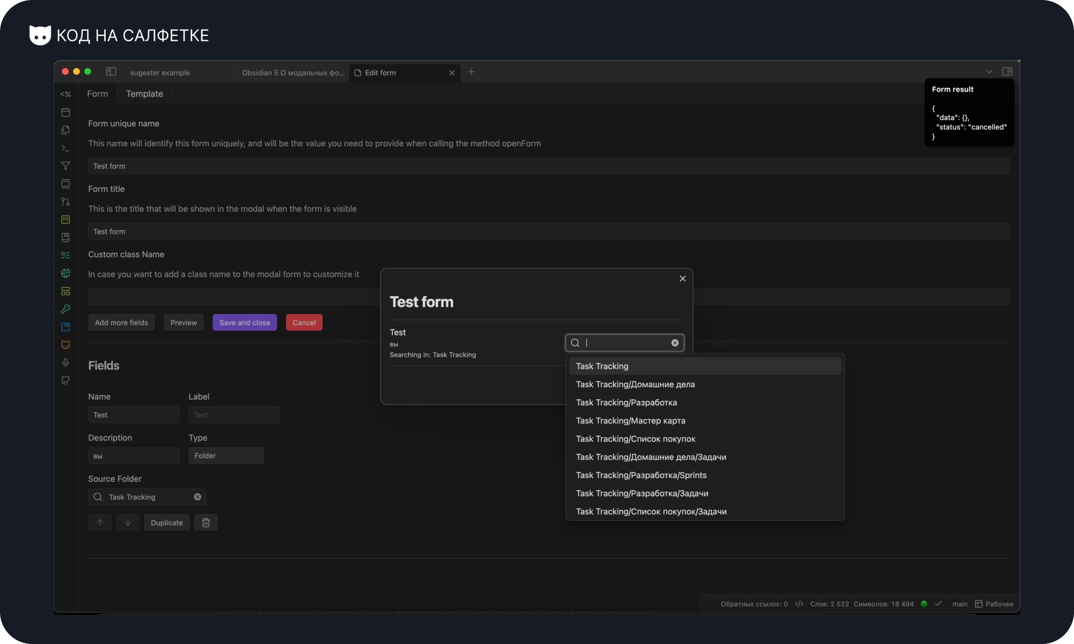Clear the Source Folder Task Tracking value
1074x644 pixels.
coord(197,497)
